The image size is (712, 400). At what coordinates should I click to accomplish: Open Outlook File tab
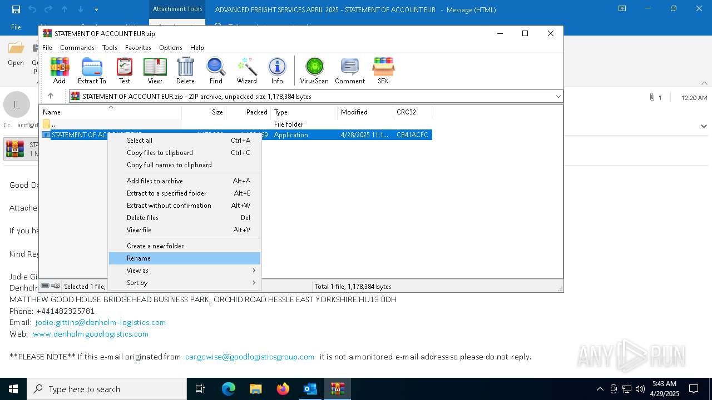[16, 27]
